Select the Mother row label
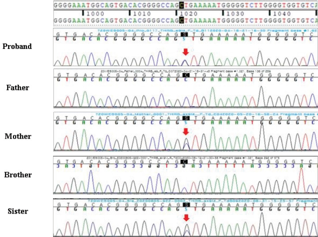 click(x=18, y=136)
